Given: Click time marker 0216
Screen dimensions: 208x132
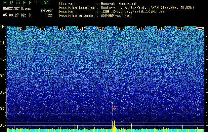Looking at the screenshot, I should (121, 28).
